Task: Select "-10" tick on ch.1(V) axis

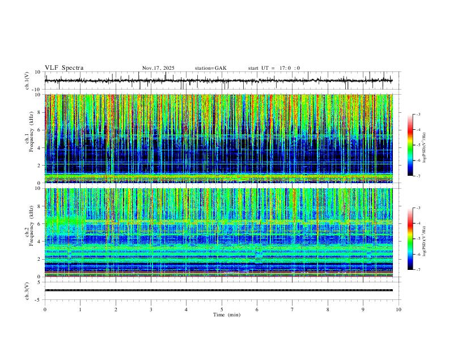Action: click(37, 90)
